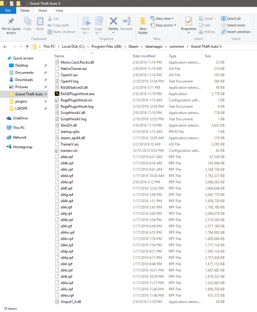257x312 pixels.
Task: Click Copy path in Clipboard group
Action: pos(58,25)
